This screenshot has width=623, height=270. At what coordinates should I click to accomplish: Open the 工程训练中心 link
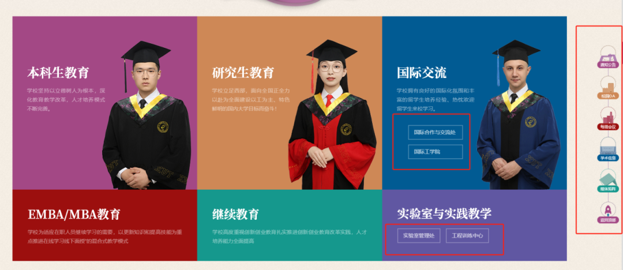[467, 236]
